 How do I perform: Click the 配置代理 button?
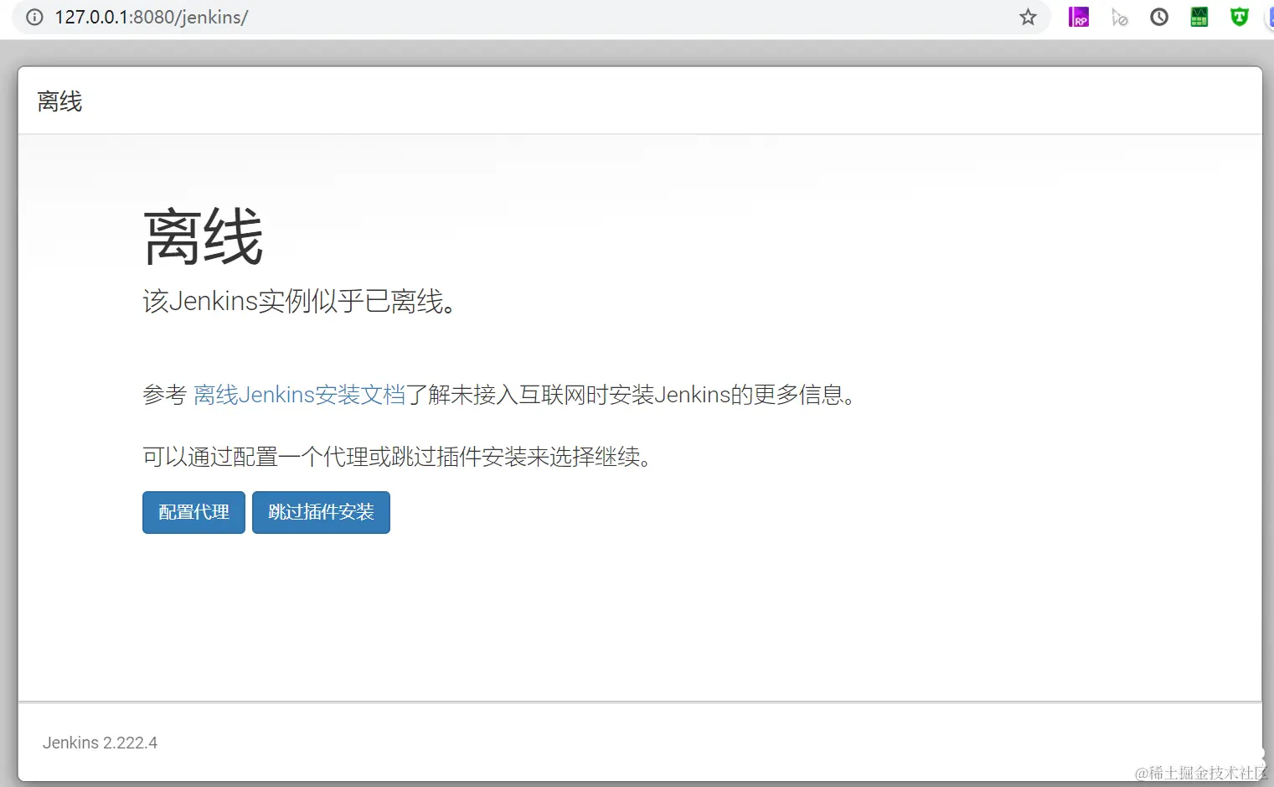point(193,512)
